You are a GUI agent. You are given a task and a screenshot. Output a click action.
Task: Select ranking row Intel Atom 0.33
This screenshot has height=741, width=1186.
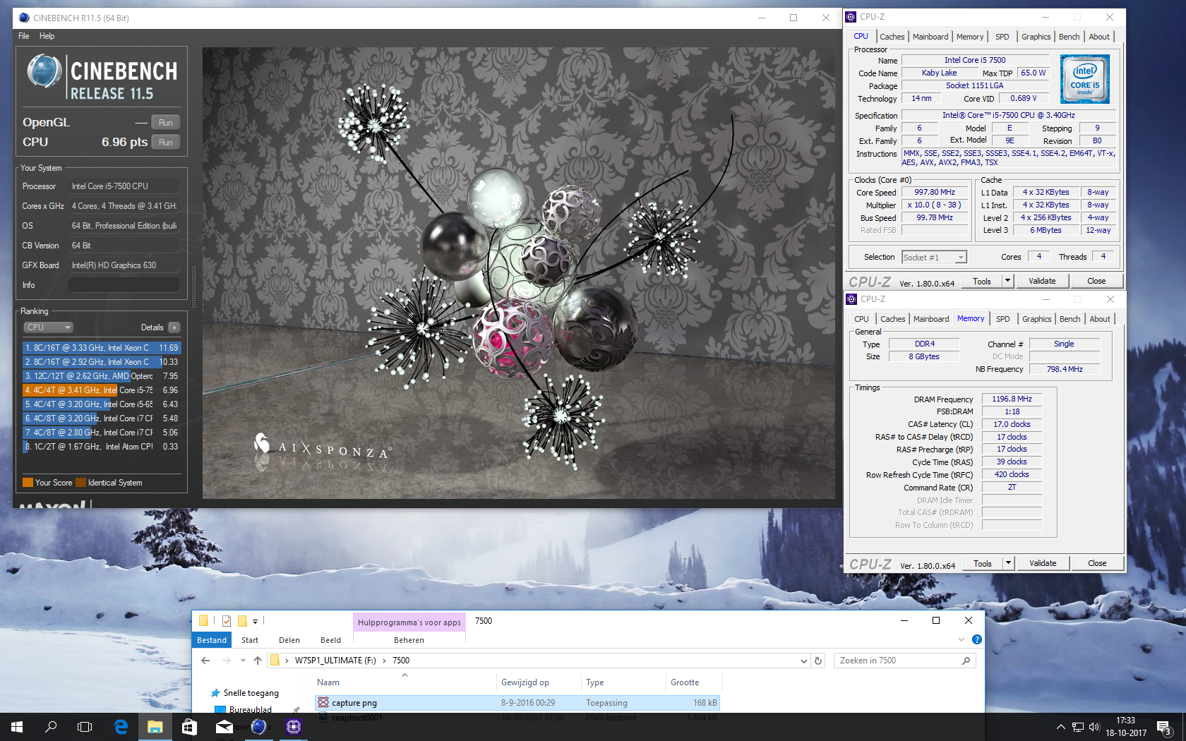(x=102, y=447)
